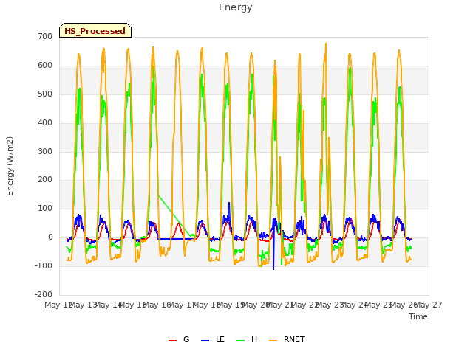Click the orange RNET legend color marker
The image size is (473, 354).
[273, 341]
